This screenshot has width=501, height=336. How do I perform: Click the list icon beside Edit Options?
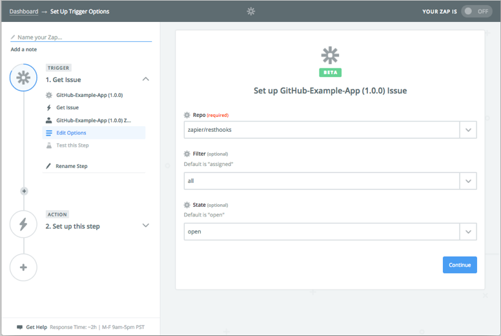pos(49,132)
